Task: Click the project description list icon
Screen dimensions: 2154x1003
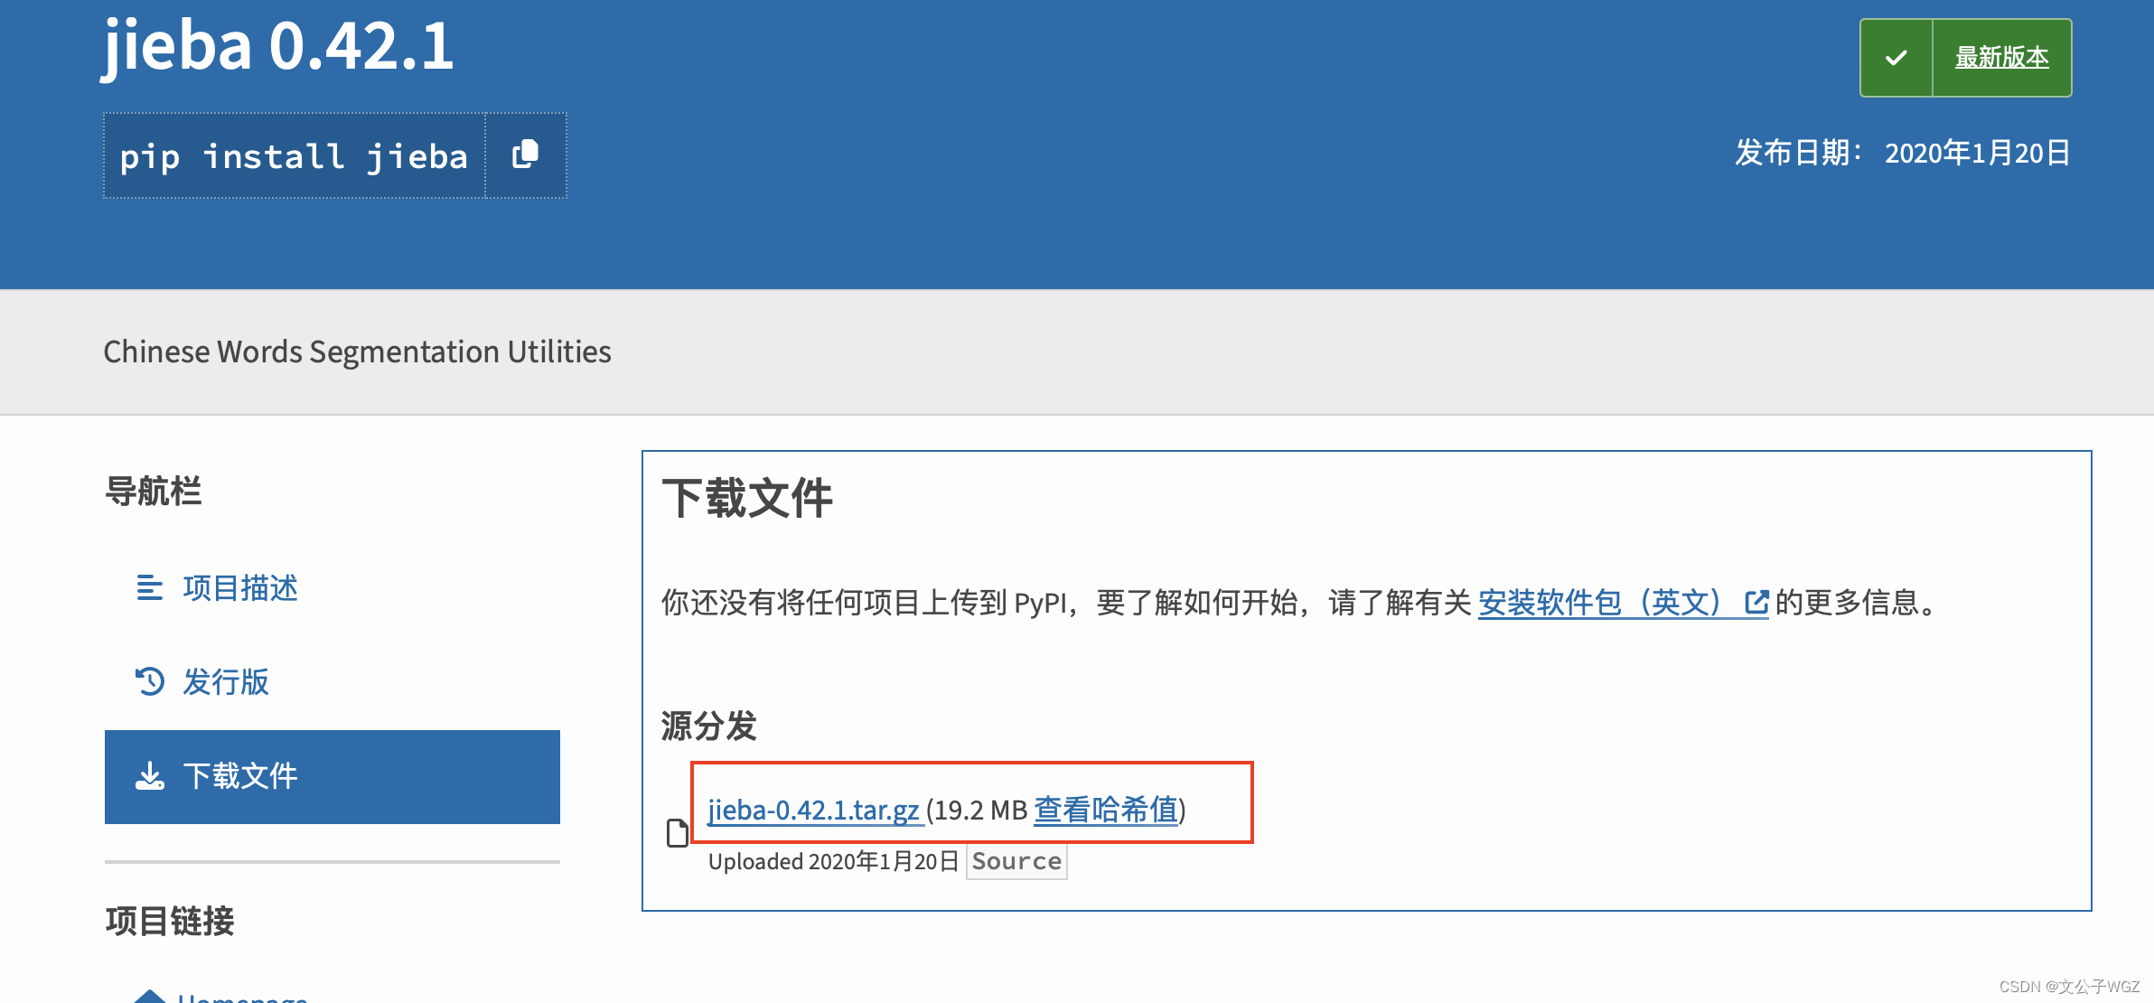Action: (149, 587)
